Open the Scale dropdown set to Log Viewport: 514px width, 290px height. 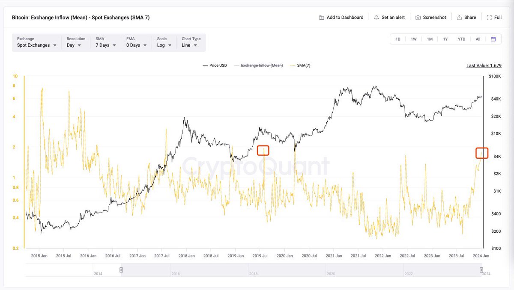tap(164, 42)
